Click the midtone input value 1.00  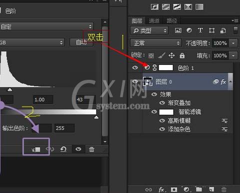click(x=43, y=100)
